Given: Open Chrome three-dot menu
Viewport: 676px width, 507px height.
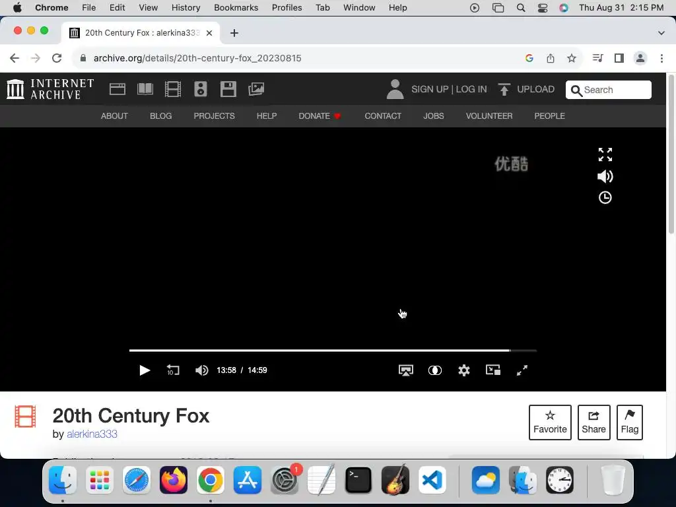Looking at the screenshot, I should pyautogui.click(x=661, y=58).
